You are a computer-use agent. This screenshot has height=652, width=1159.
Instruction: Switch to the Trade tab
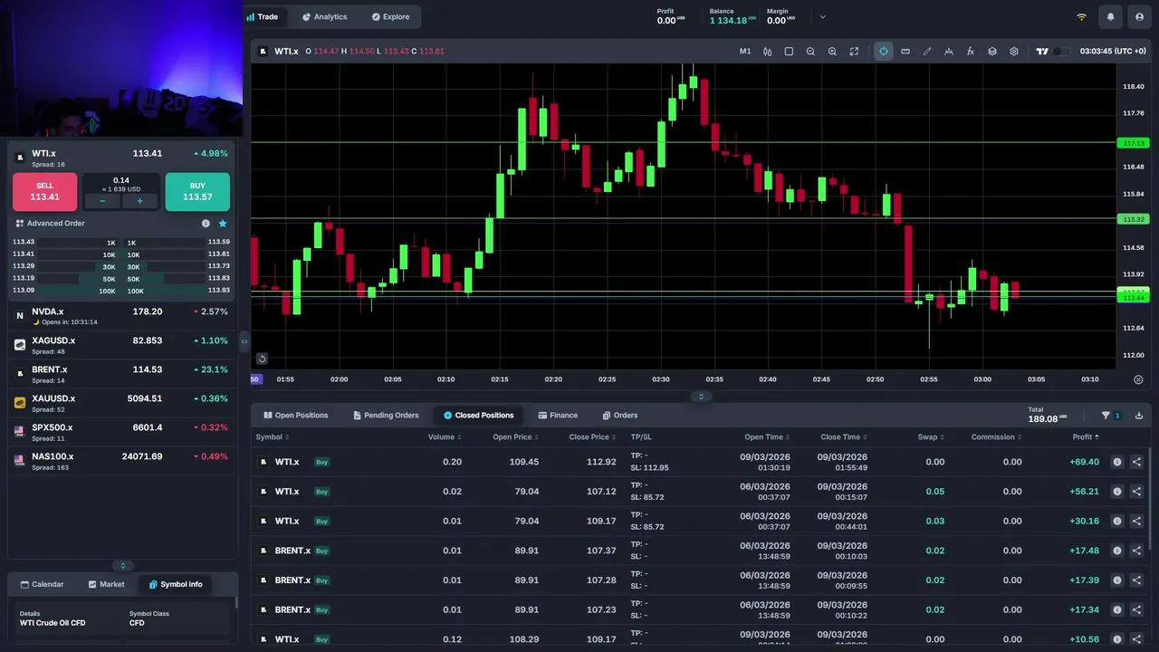tap(262, 16)
